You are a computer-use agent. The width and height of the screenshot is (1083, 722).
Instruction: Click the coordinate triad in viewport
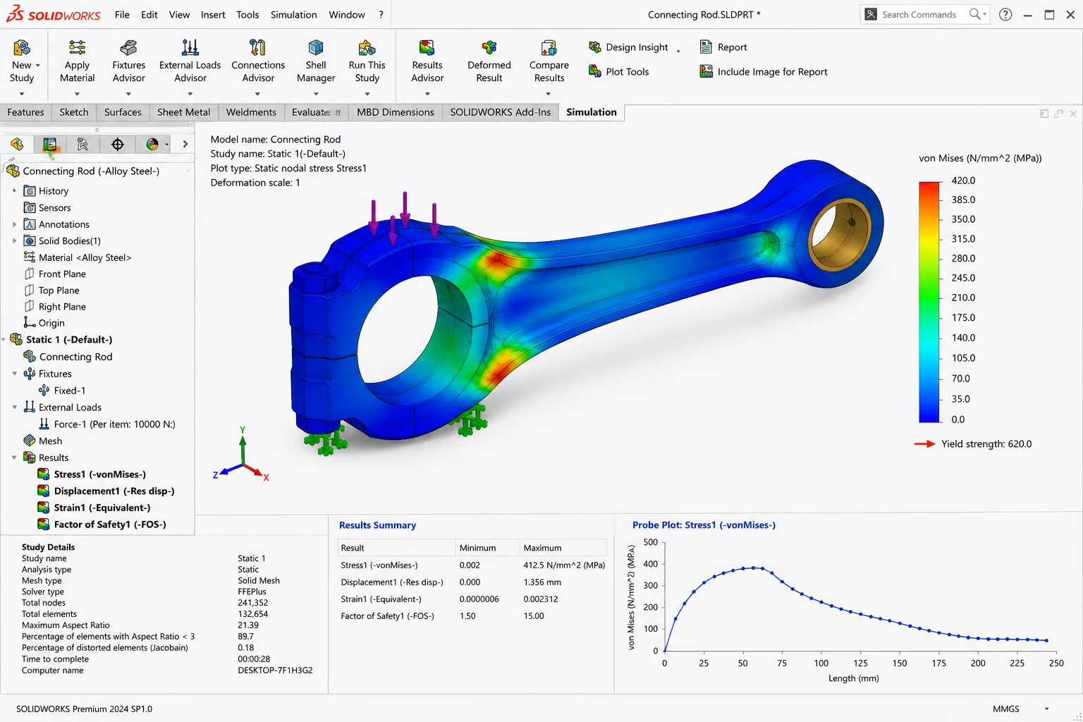pos(241,455)
